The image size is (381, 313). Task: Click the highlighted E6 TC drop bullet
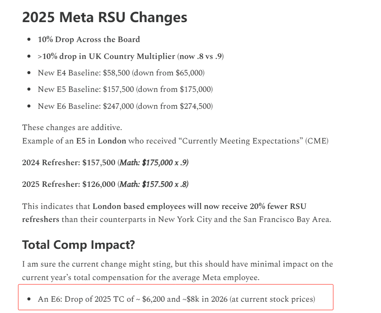[x=176, y=299]
